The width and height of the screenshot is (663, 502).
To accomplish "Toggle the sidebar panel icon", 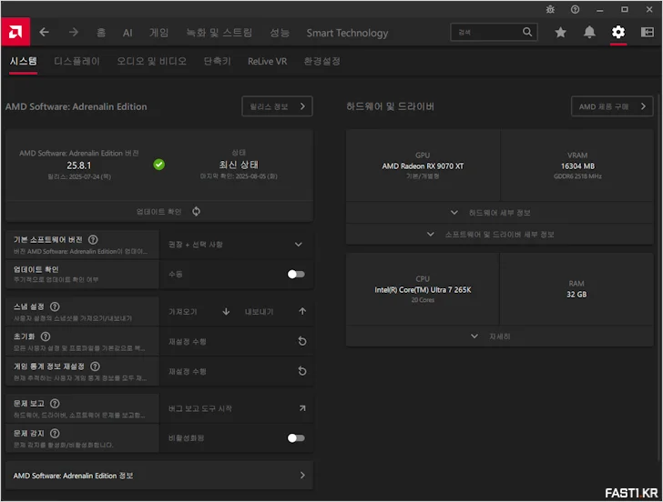I will point(648,32).
